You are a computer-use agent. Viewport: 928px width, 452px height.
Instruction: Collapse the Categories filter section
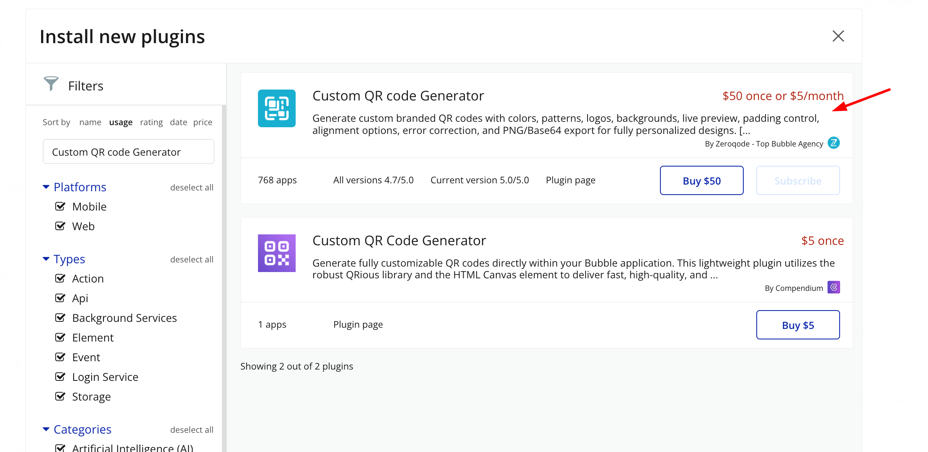[46, 429]
